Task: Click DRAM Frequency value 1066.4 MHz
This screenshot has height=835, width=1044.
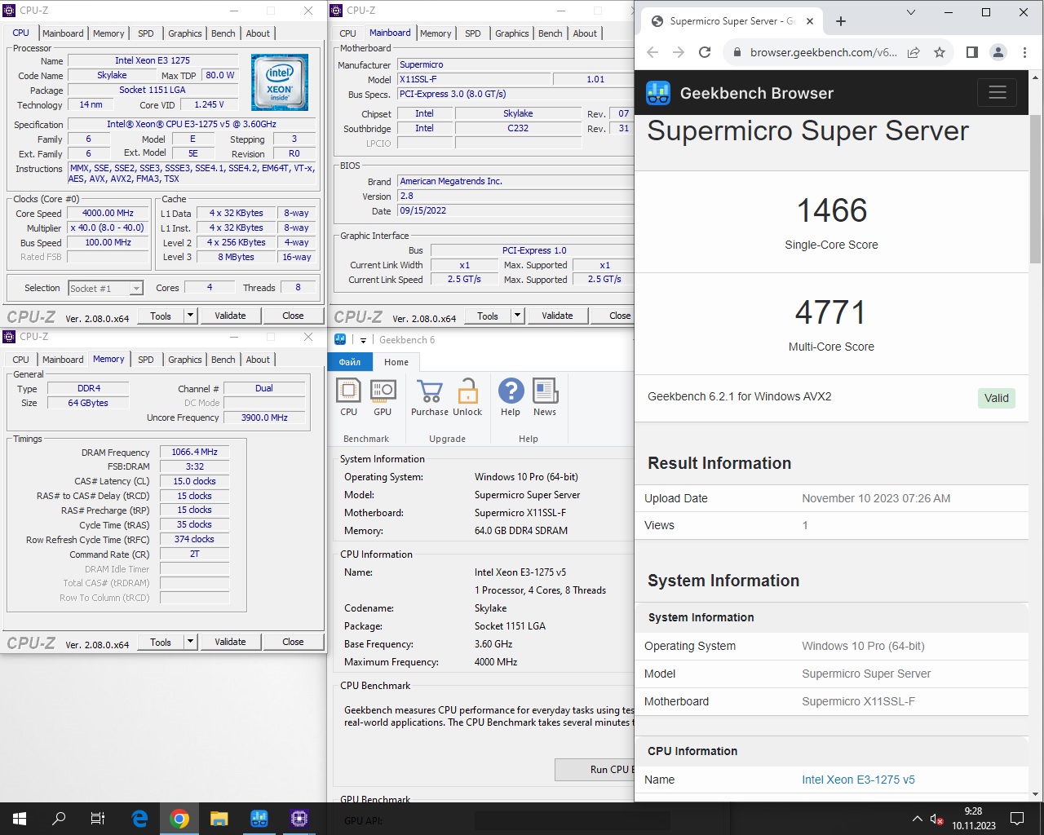Action: [x=194, y=452]
